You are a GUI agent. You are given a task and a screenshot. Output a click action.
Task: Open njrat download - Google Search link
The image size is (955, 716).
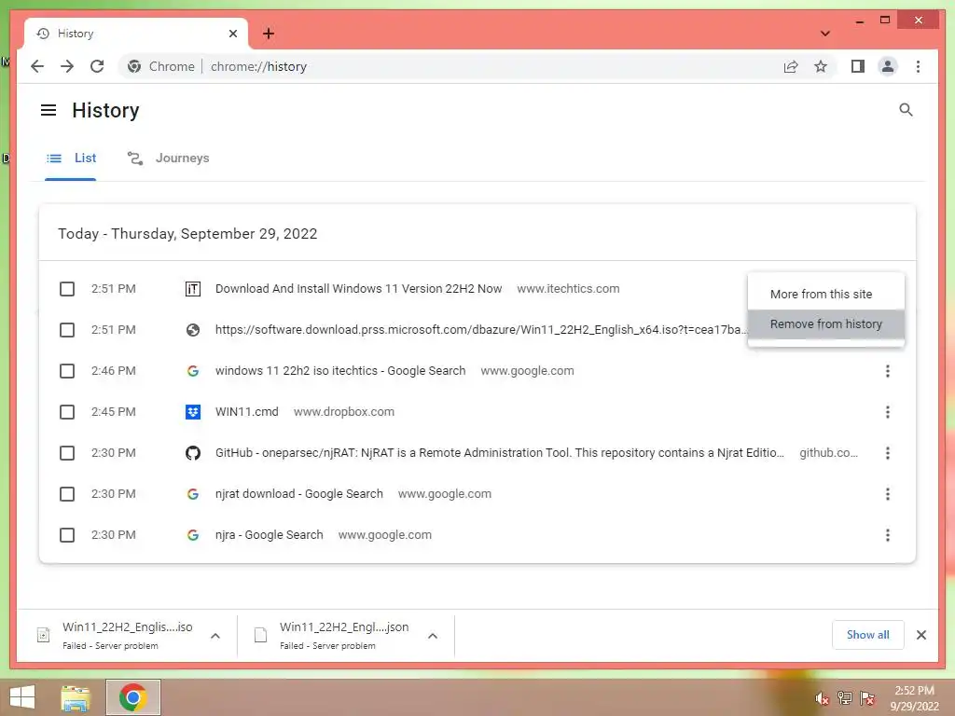(299, 494)
